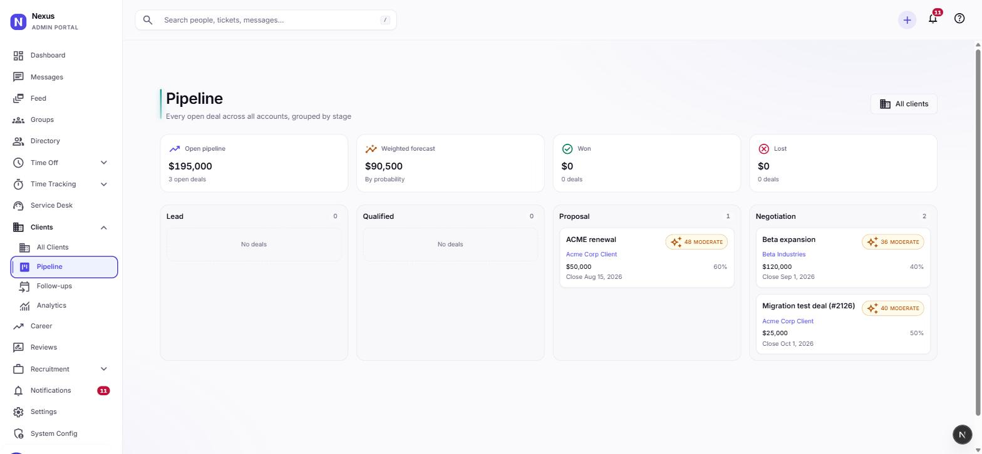Click the Nexus logo icon
Image resolution: width=982 pixels, height=454 pixels.
click(18, 22)
